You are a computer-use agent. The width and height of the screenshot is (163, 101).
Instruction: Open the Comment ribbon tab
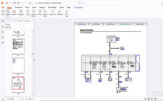coord(18,7)
